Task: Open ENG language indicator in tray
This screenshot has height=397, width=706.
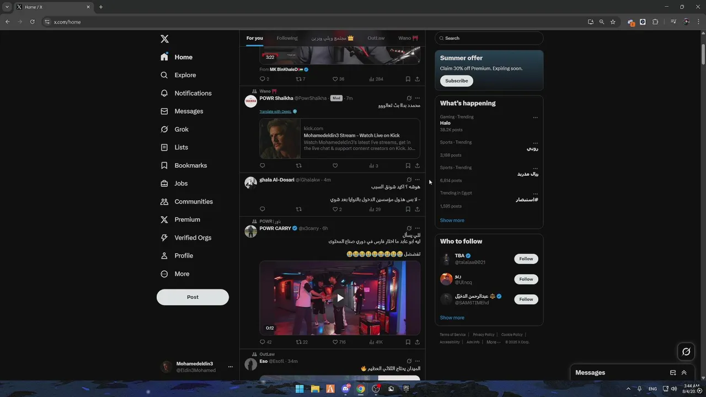Action: 652,389
